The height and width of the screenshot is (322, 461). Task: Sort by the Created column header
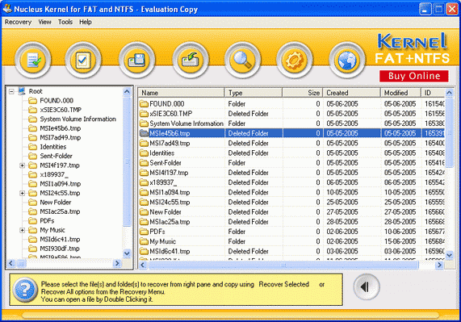pos(352,93)
